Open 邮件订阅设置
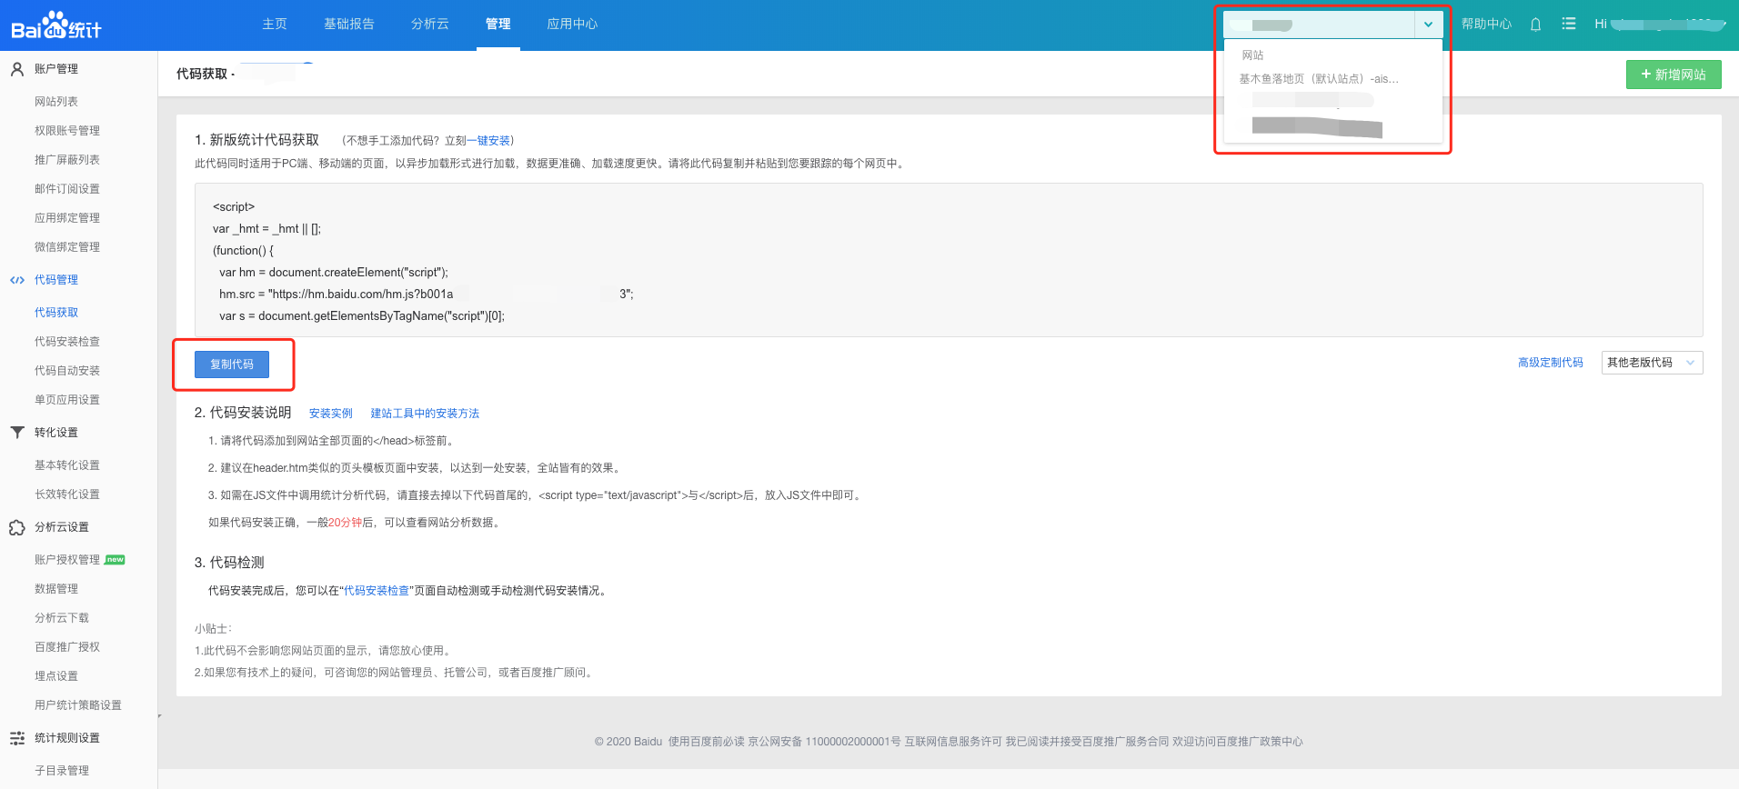The height and width of the screenshot is (789, 1739). (x=67, y=189)
